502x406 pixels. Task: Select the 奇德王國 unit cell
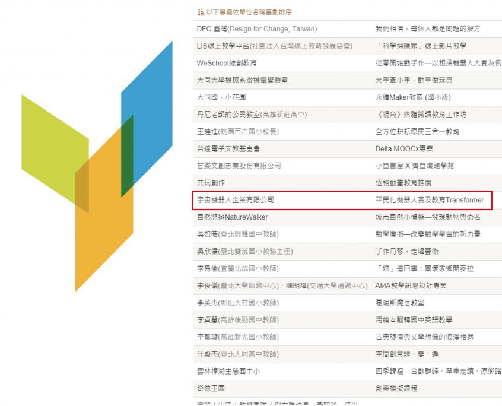(210, 388)
